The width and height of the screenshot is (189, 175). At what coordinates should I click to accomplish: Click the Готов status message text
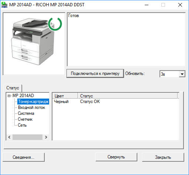coord(73,16)
